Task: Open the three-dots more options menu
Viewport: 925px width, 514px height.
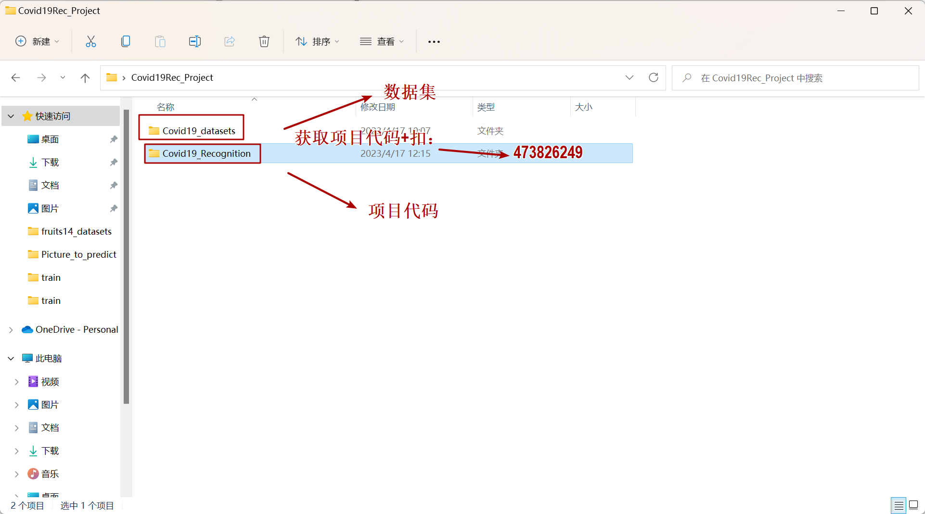Action: (434, 42)
